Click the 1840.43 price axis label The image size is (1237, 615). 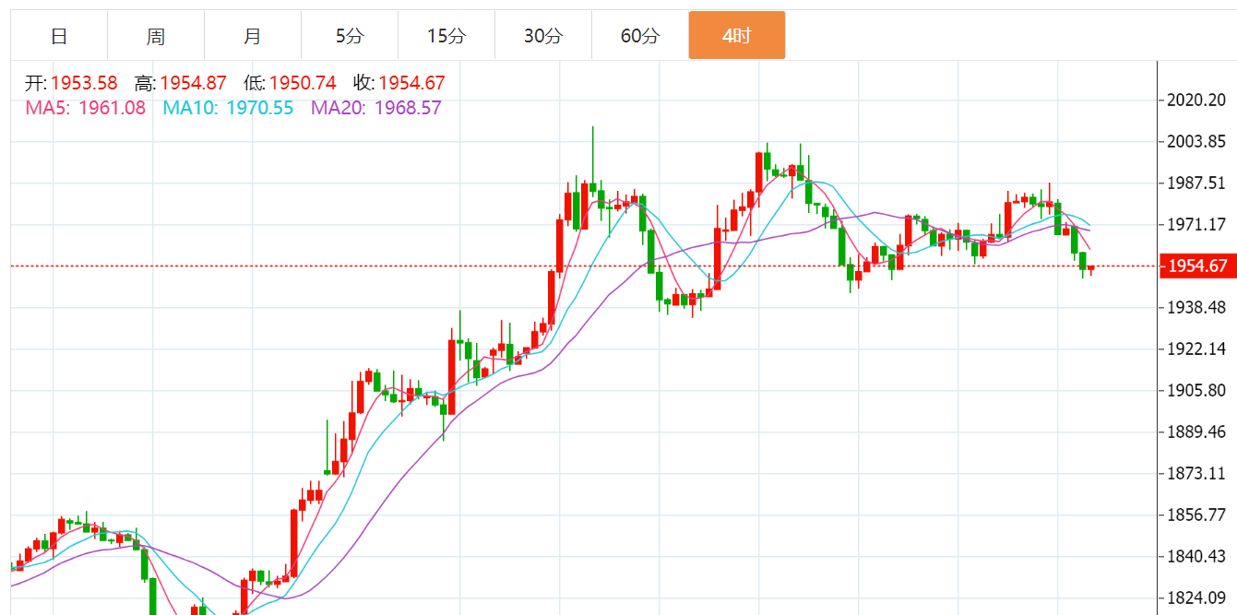point(1197,556)
